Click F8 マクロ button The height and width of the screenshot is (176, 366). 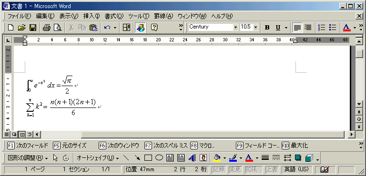(x=203, y=146)
